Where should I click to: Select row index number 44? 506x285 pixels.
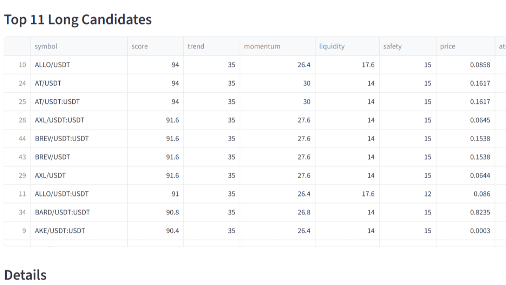(x=22, y=139)
